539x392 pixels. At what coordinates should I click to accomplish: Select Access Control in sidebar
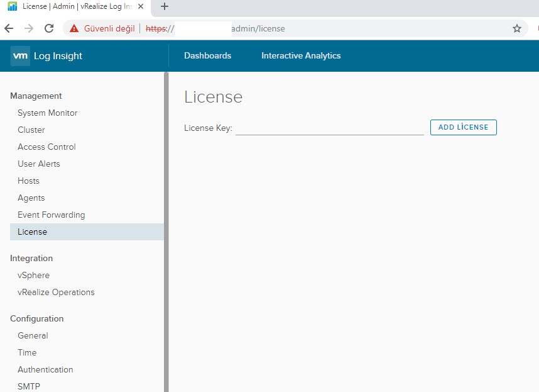(46, 147)
